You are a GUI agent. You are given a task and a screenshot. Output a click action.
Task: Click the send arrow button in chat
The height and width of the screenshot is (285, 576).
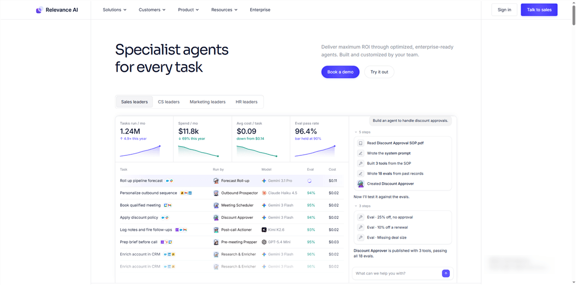pos(446,274)
